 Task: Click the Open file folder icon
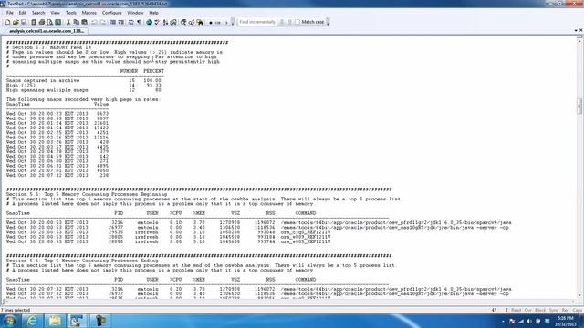[x=16, y=22]
